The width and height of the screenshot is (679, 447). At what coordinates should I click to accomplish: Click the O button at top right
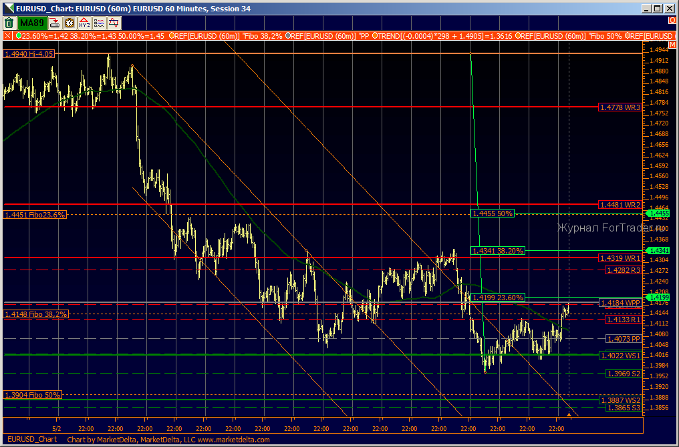pos(672,20)
